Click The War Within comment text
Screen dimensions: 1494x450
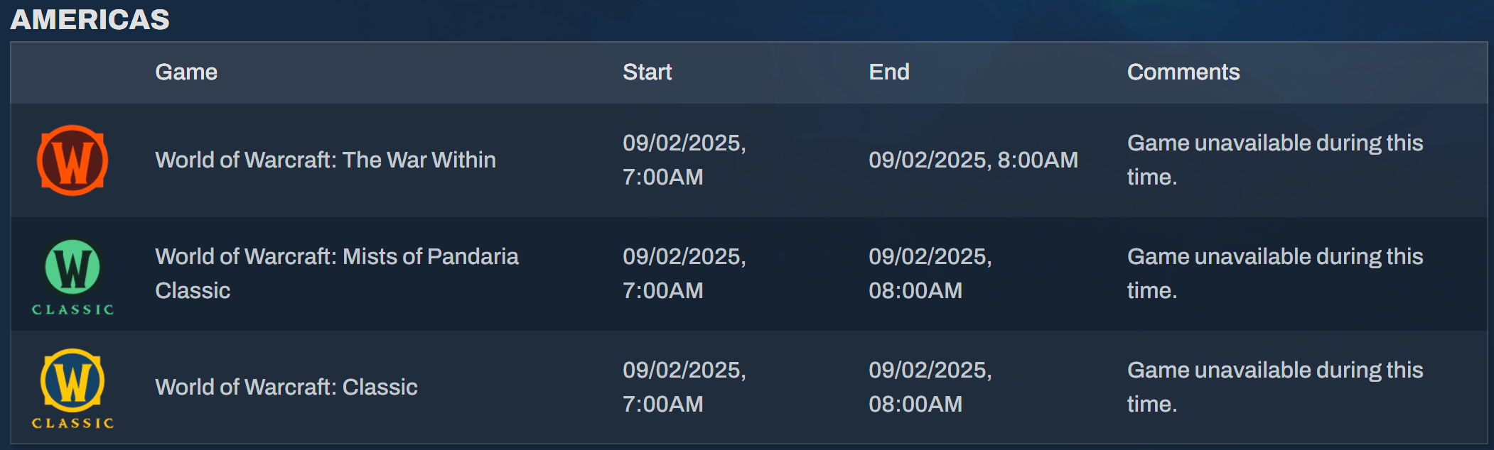[1275, 160]
